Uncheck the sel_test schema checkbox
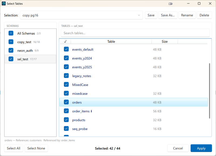 pyautogui.click(x=11, y=59)
